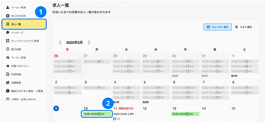Screen dimensions: 266x123
Task: Open the 18:00~23:00 0/3 job on the 2nd
Action: [67, 88]
